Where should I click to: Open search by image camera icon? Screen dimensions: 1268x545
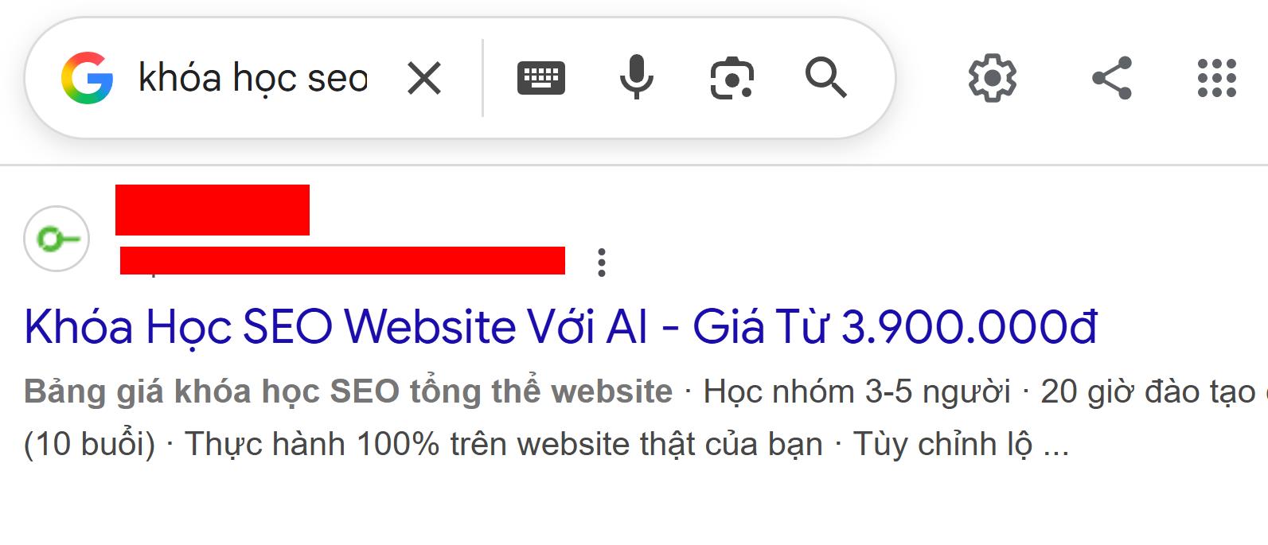point(732,78)
